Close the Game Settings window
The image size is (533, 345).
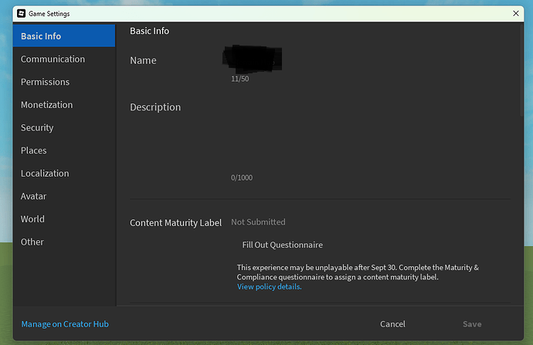coord(516,13)
